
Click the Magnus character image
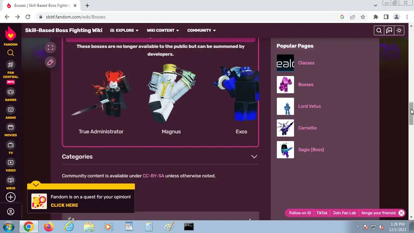171,93
